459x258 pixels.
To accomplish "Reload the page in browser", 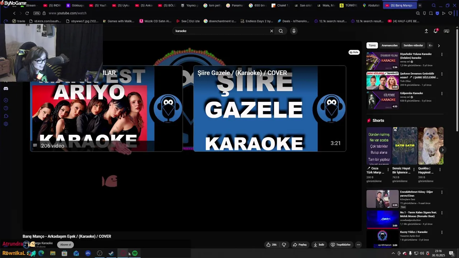I will [27, 13].
